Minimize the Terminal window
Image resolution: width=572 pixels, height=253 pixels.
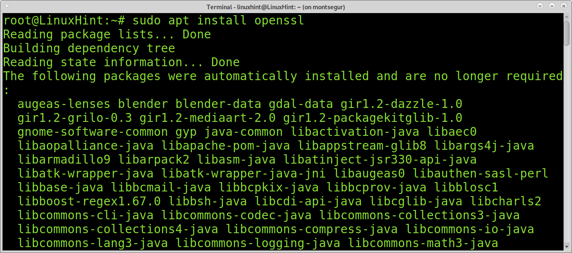click(x=540, y=6)
